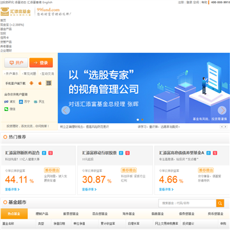Click blue badge beside 汇添富移动互联股票

point(121,153)
